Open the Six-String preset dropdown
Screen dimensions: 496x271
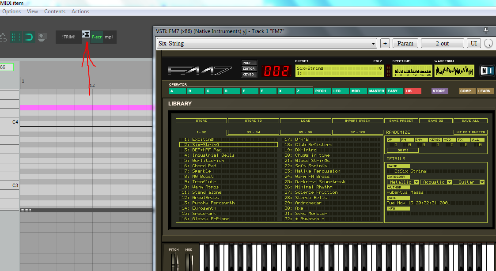[267, 43]
